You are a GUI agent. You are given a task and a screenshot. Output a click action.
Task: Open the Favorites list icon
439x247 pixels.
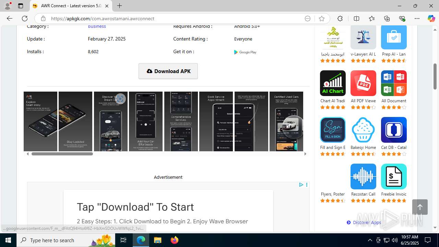pyautogui.click(x=372, y=19)
